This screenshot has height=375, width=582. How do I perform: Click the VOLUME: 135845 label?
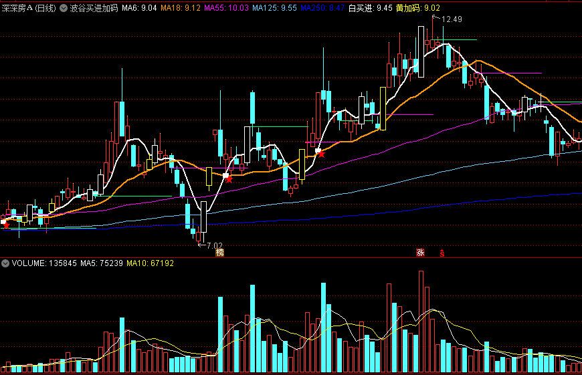pyautogui.click(x=44, y=263)
